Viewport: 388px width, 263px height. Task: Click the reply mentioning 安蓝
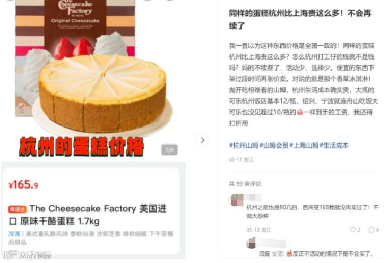click(x=316, y=254)
